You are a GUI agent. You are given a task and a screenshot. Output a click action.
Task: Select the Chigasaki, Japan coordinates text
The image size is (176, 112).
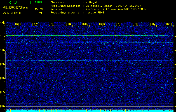click(113, 6)
